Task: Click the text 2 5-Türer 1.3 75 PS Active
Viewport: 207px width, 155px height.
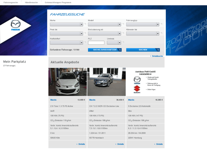Action: click(62, 106)
